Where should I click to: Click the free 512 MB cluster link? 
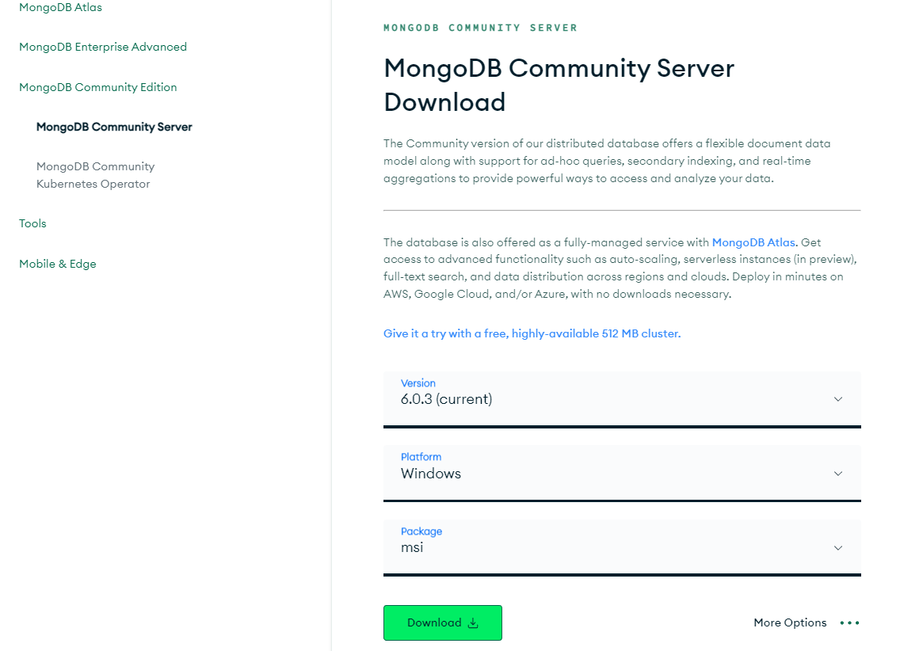(532, 334)
